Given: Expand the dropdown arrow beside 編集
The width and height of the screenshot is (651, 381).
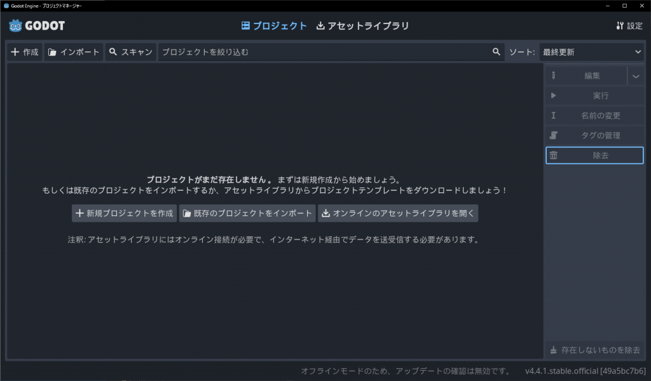Looking at the screenshot, I should coord(636,76).
